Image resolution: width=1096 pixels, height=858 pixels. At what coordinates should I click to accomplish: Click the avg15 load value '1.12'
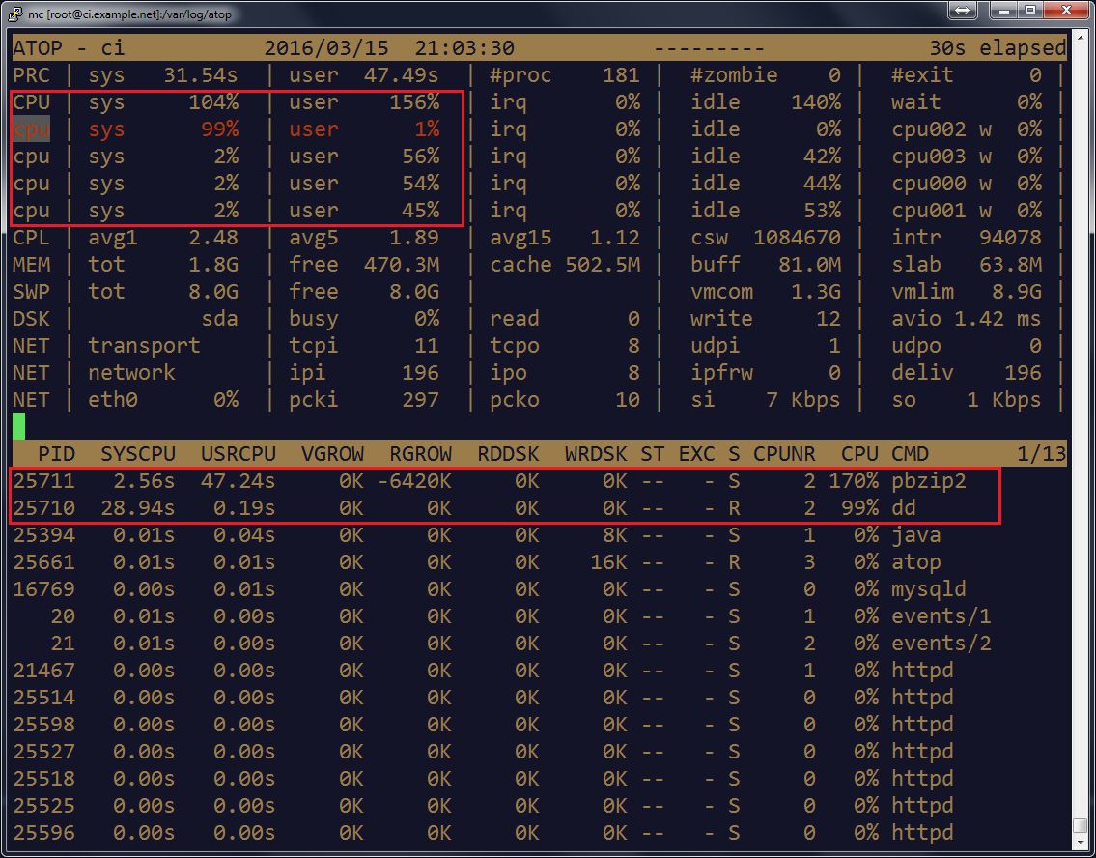coord(615,238)
